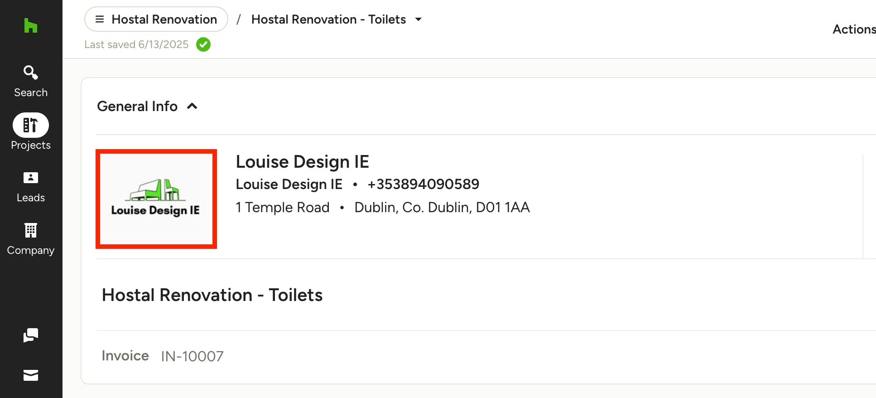
Task: Open the Hostal Renovation - Toilets dropdown arrow
Action: 419,19
